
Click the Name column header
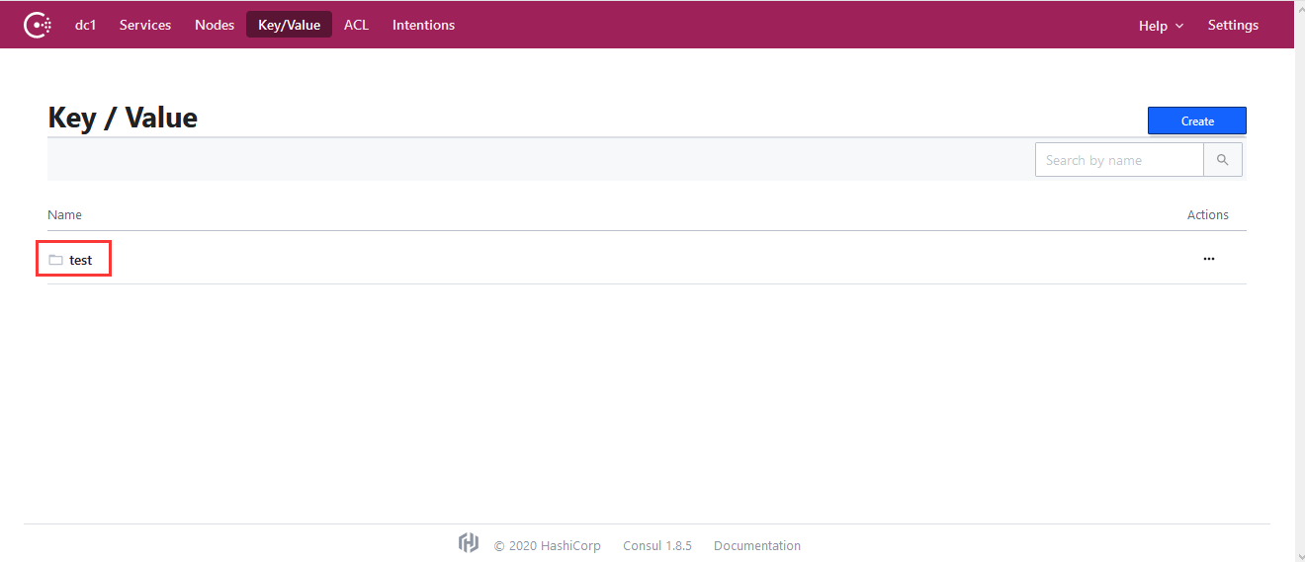(64, 214)
